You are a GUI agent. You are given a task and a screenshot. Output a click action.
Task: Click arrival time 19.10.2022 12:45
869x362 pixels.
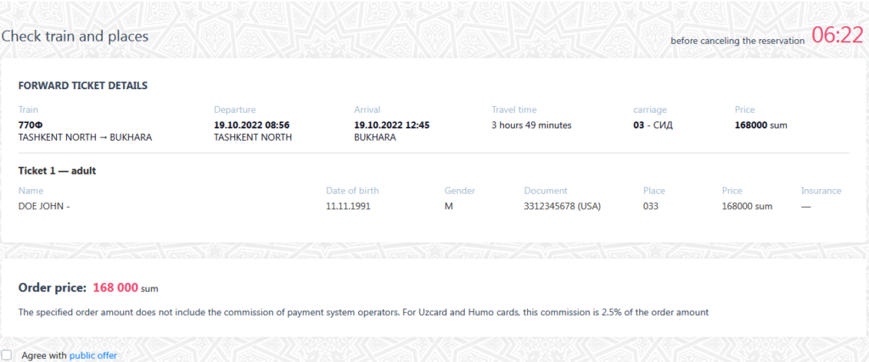(x=392, y=125)
